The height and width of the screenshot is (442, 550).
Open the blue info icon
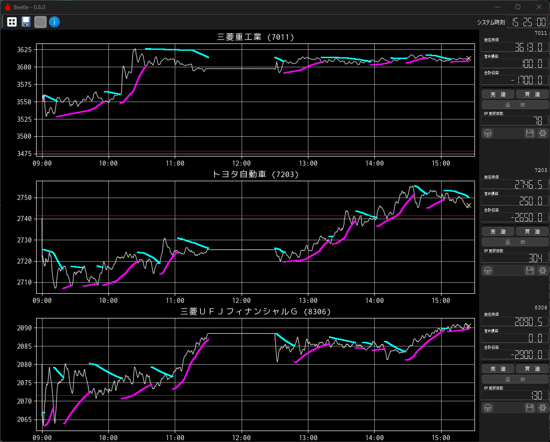tap(54, 22)
